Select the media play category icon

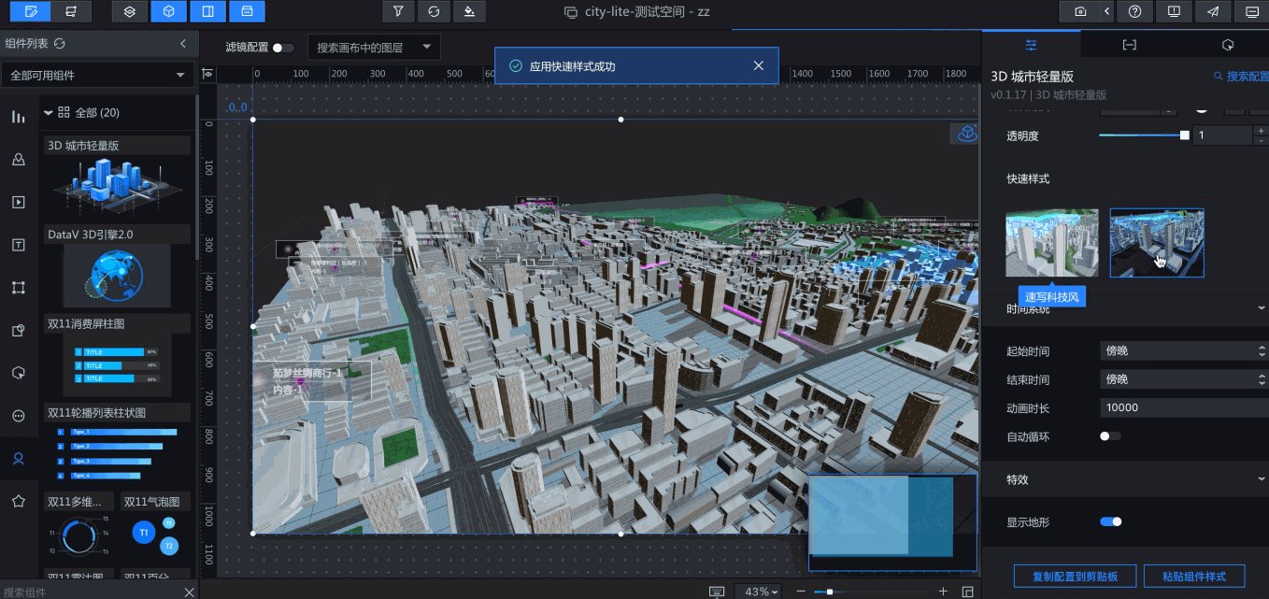(x=18, y=202)
